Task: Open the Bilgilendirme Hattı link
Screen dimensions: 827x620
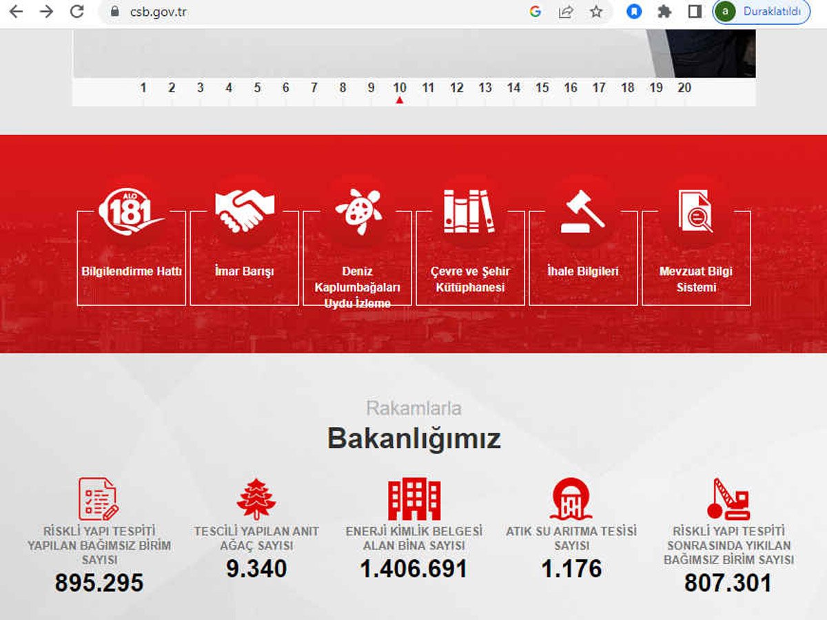Action: click(132, 271)
